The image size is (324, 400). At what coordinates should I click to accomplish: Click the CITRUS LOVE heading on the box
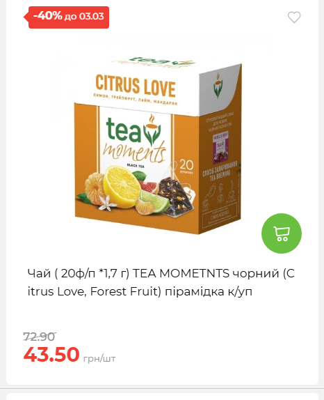(135, 86)
